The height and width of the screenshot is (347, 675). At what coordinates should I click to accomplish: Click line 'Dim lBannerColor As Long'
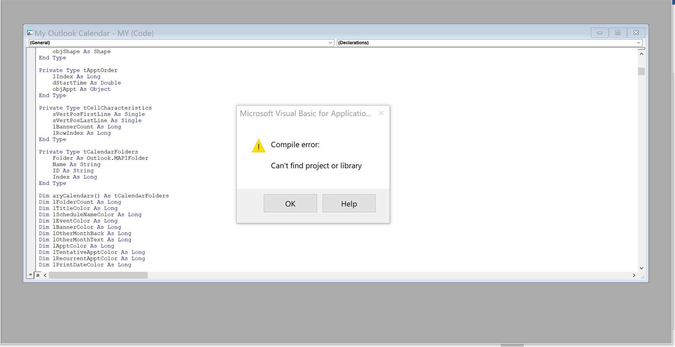pos(80,227)
